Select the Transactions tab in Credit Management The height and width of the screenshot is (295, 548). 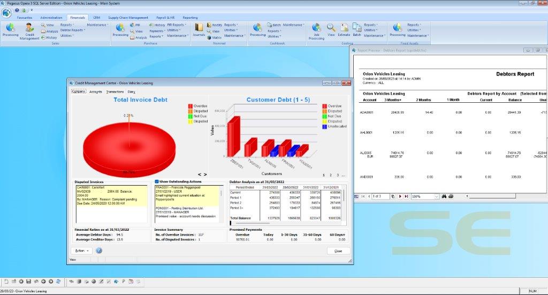pos(115,92)
